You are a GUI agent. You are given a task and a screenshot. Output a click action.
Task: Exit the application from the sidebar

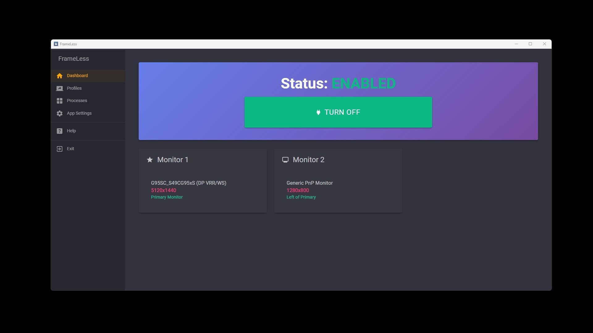coord(71,149)
